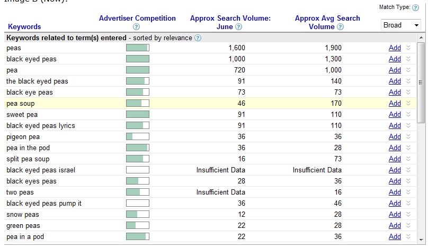
Task: Sort by Approx Avg Search Volume header
Action: [327, 22]
